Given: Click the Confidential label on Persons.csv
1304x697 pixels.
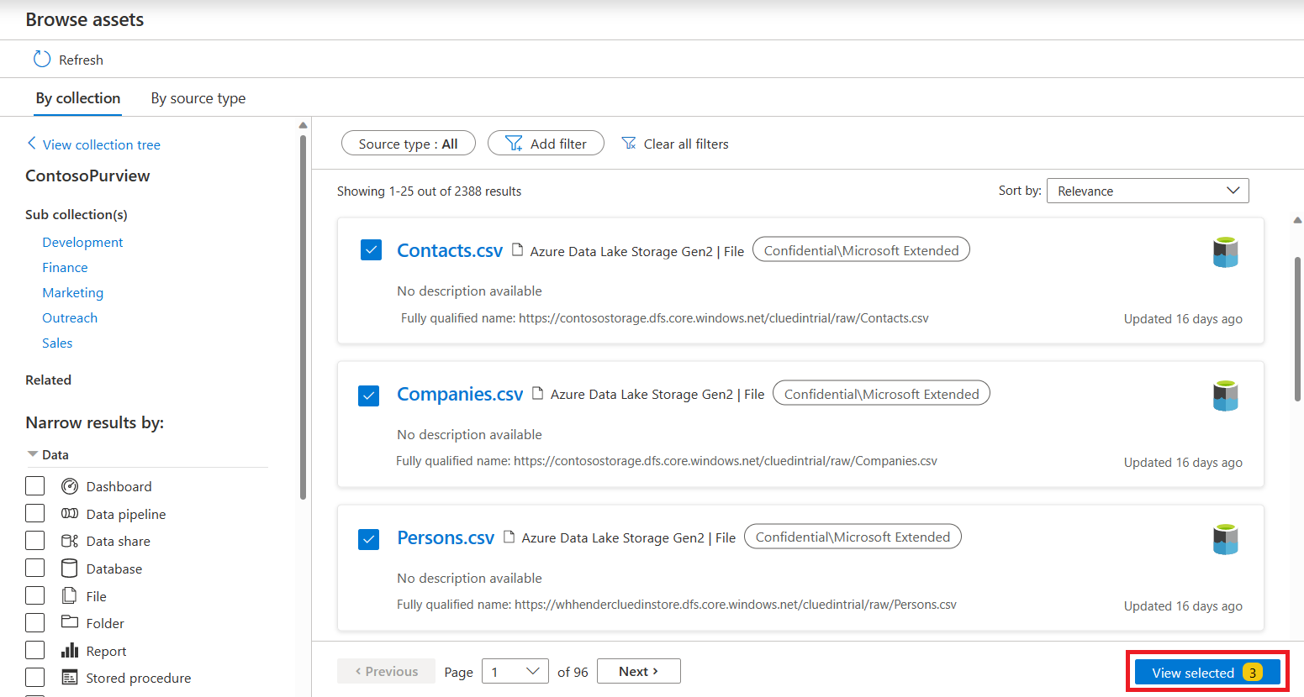Looking at the screenshot, I should pyautogui.click(x=853, y=537).
